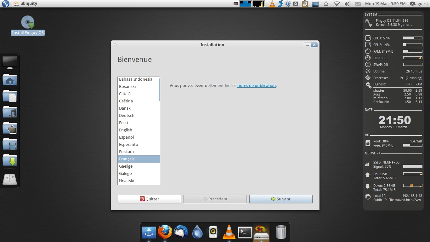Select Gaeilge in language list
430x242 pixels.
click(x=139, y=166)
